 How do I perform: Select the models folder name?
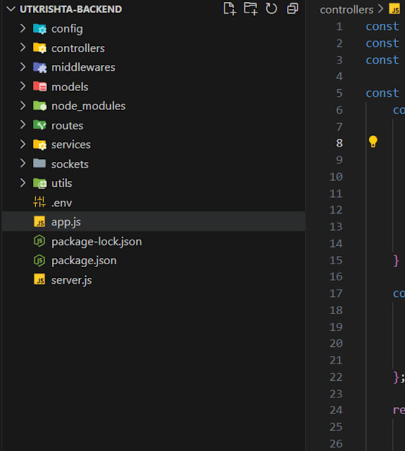(70, 87)
